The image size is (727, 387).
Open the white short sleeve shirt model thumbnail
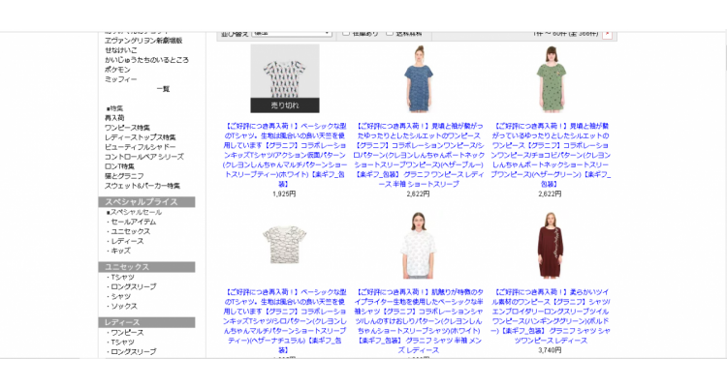point(418,245)
